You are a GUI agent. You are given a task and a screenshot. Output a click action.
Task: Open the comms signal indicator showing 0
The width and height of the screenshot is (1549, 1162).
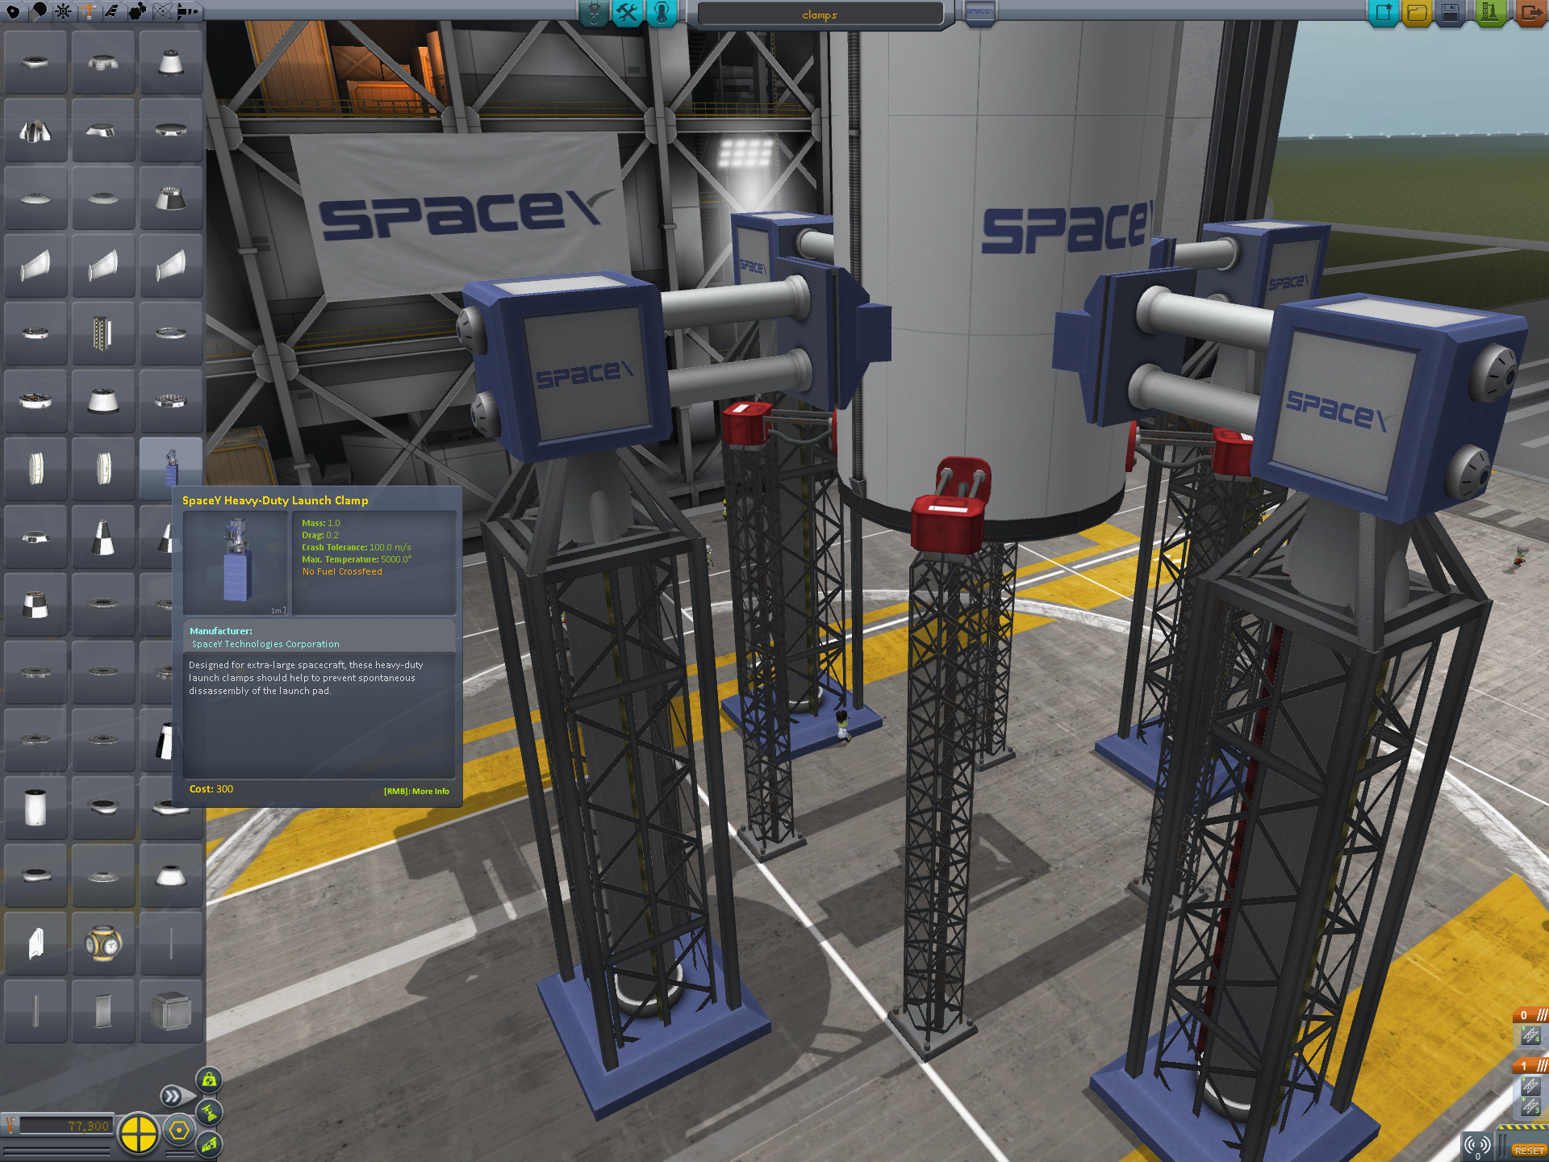[1478, 1147]
